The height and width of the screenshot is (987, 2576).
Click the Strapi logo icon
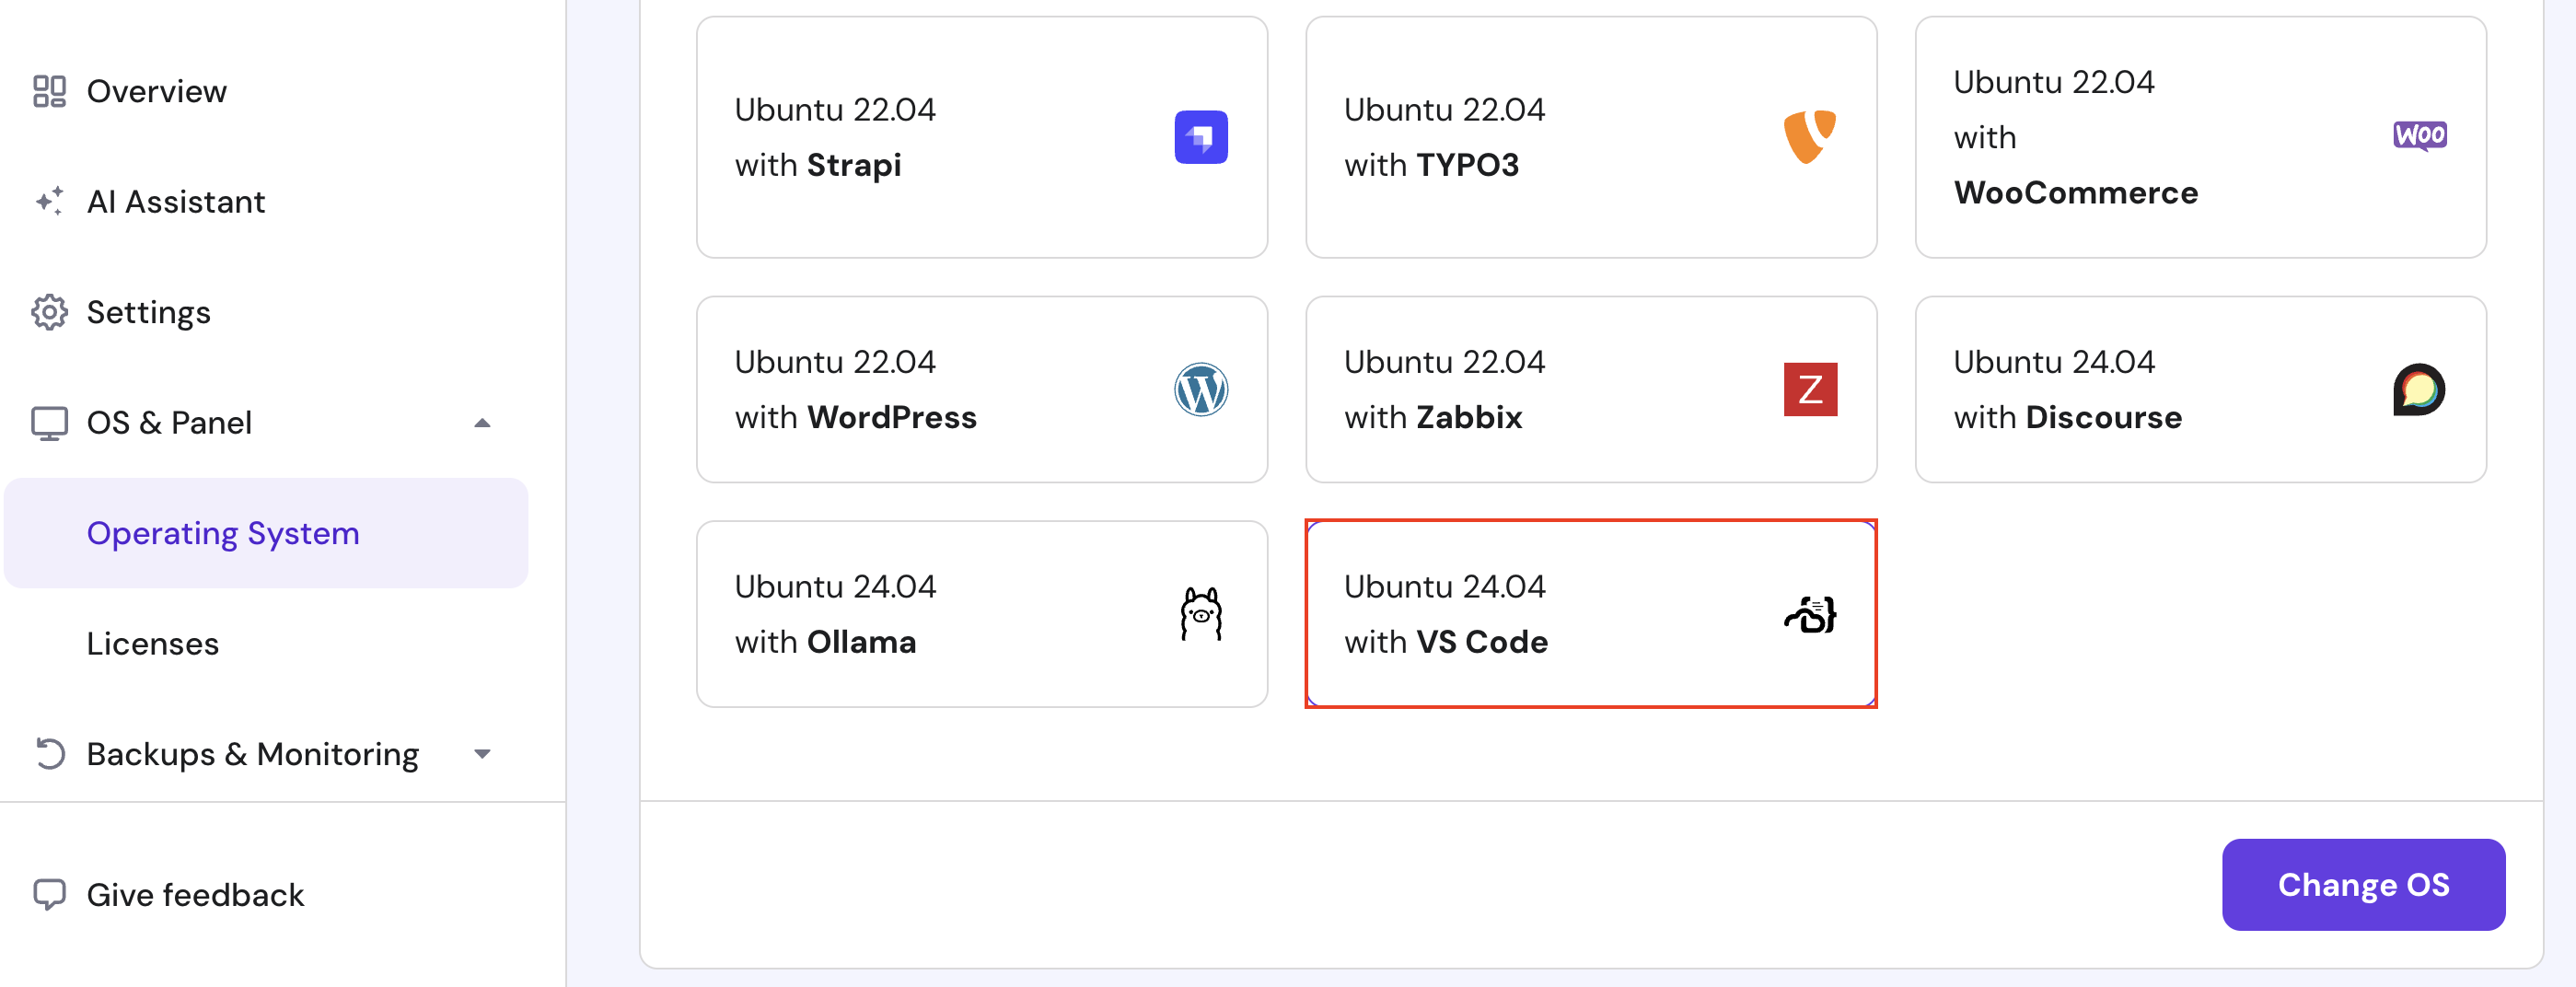(1200, 137)
